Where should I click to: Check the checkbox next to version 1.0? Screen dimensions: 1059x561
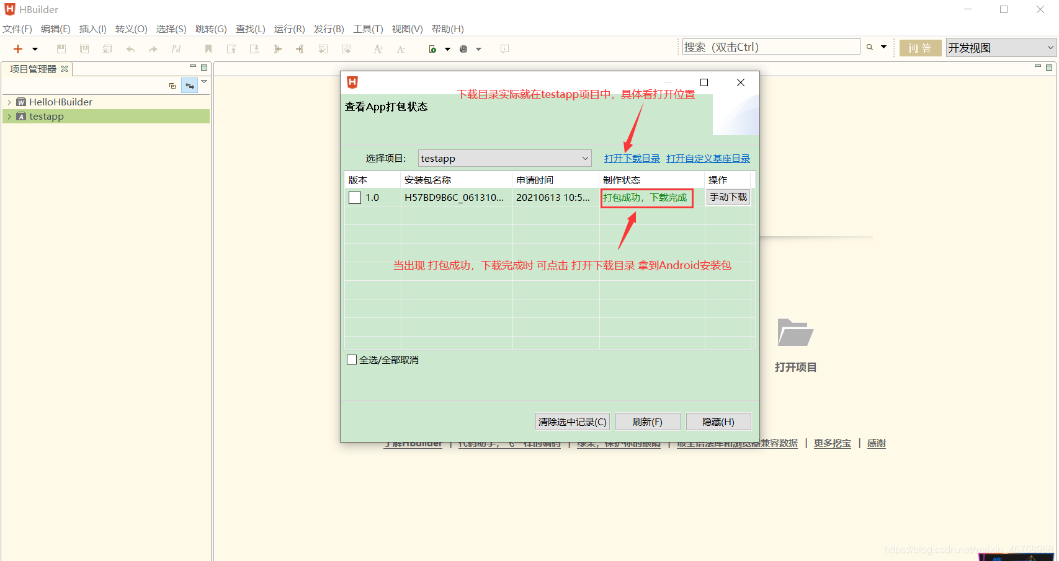click(354, 197)
